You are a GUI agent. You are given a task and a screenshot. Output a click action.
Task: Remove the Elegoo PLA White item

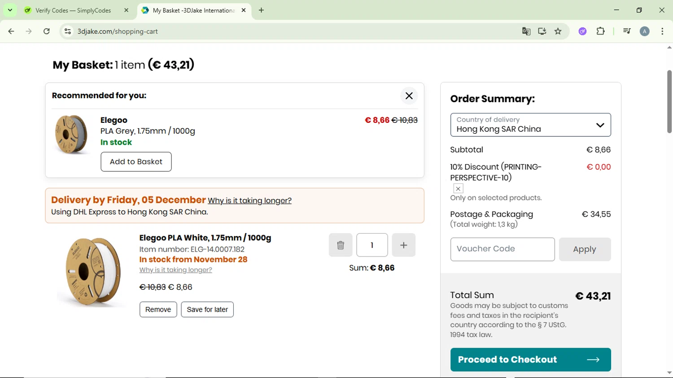pyautogui.click(x=158, y=309)
